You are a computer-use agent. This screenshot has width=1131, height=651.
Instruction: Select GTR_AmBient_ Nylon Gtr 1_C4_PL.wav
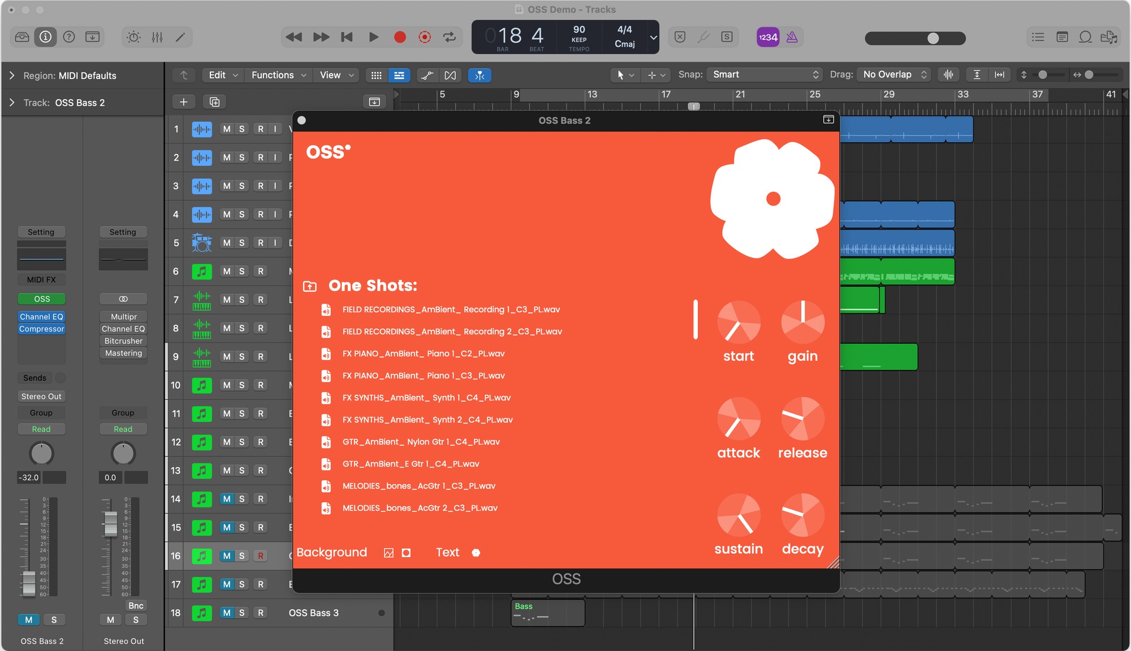point(421,442)
